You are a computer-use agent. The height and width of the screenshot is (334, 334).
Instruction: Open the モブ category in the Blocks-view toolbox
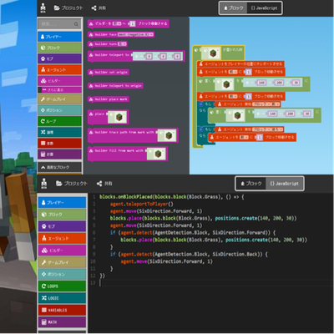59,58
